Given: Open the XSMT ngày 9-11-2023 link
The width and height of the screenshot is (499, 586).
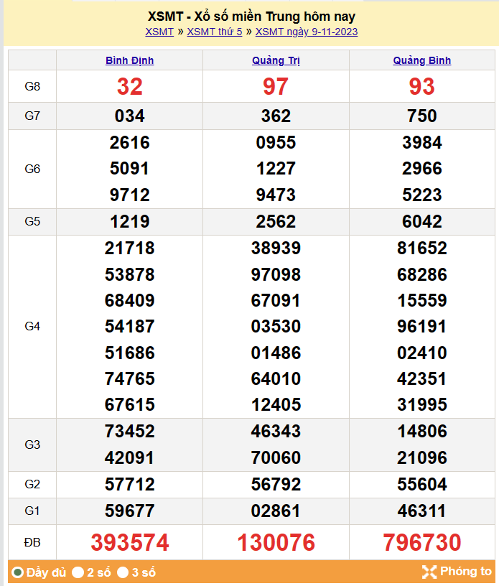Looking at the screenshot, I should pyautogui.click(x=307, y=32).
